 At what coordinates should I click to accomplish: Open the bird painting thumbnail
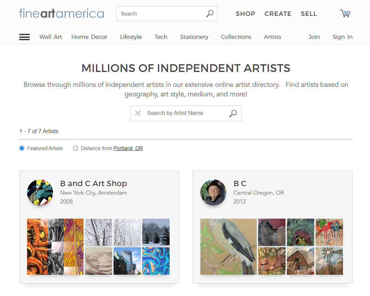228,247
